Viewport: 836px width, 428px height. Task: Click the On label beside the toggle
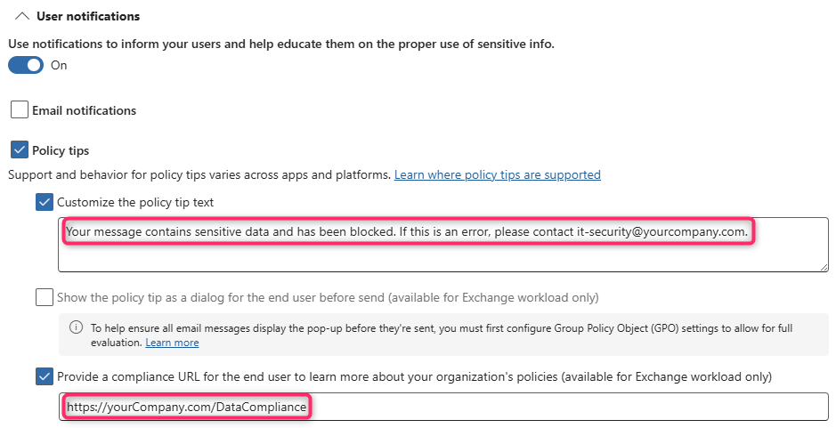coord(59,65)
